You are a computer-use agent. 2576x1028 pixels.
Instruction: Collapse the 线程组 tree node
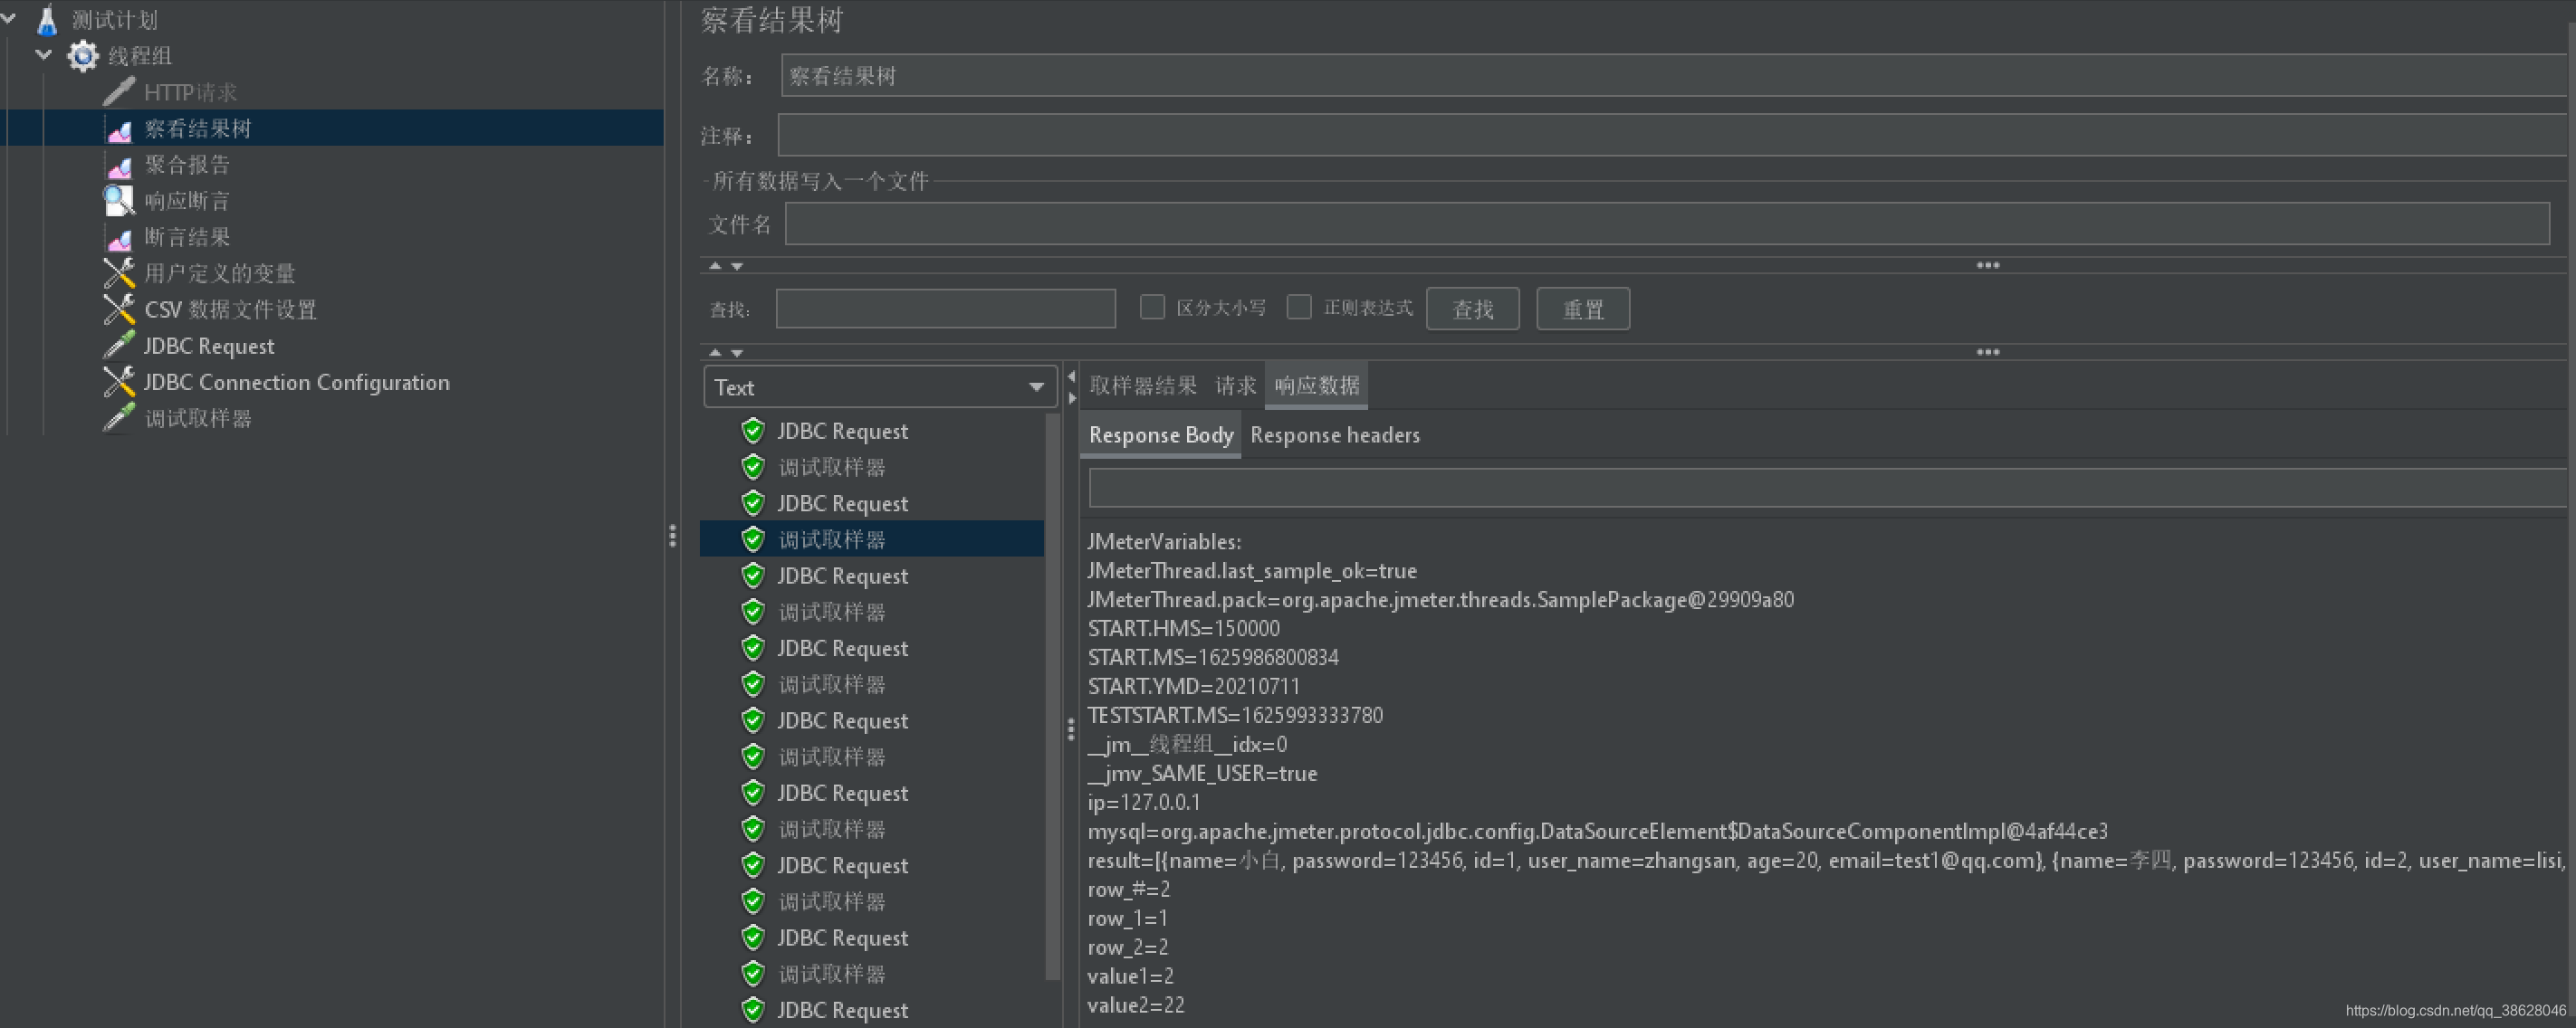(44, 55)
